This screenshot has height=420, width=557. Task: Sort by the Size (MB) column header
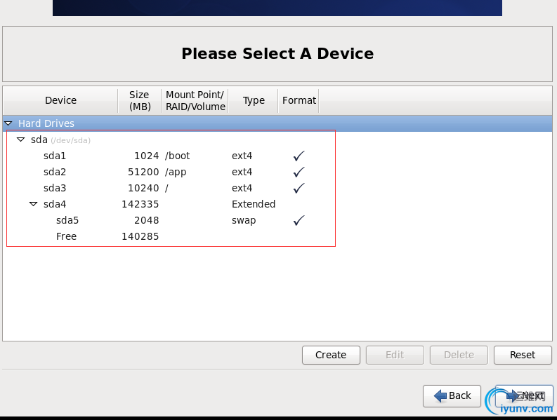pyautogui.click(x=140, y=101)
